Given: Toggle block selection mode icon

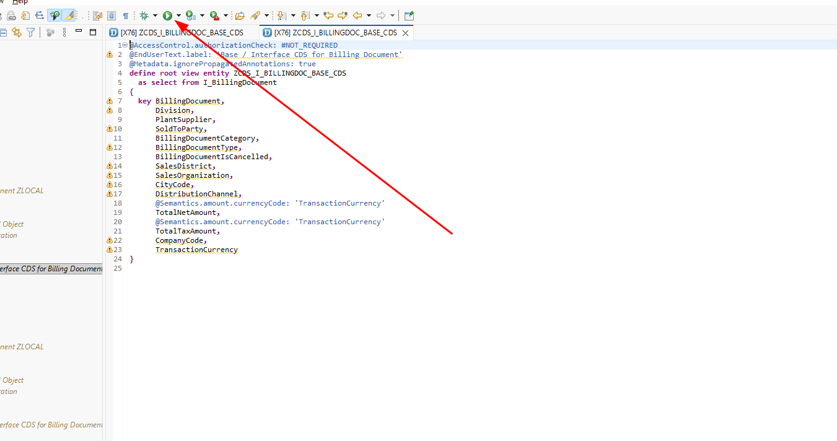Looking at the screenshot, I should (112, 15).
